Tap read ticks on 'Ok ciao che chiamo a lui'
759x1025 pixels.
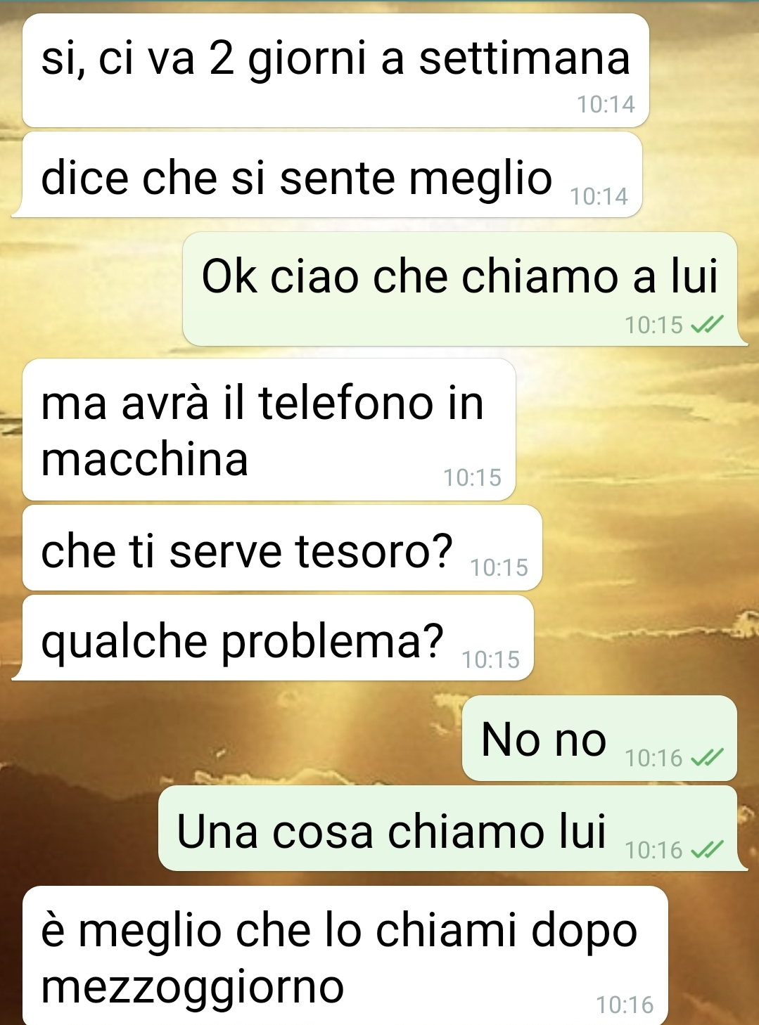coord(707,324)
